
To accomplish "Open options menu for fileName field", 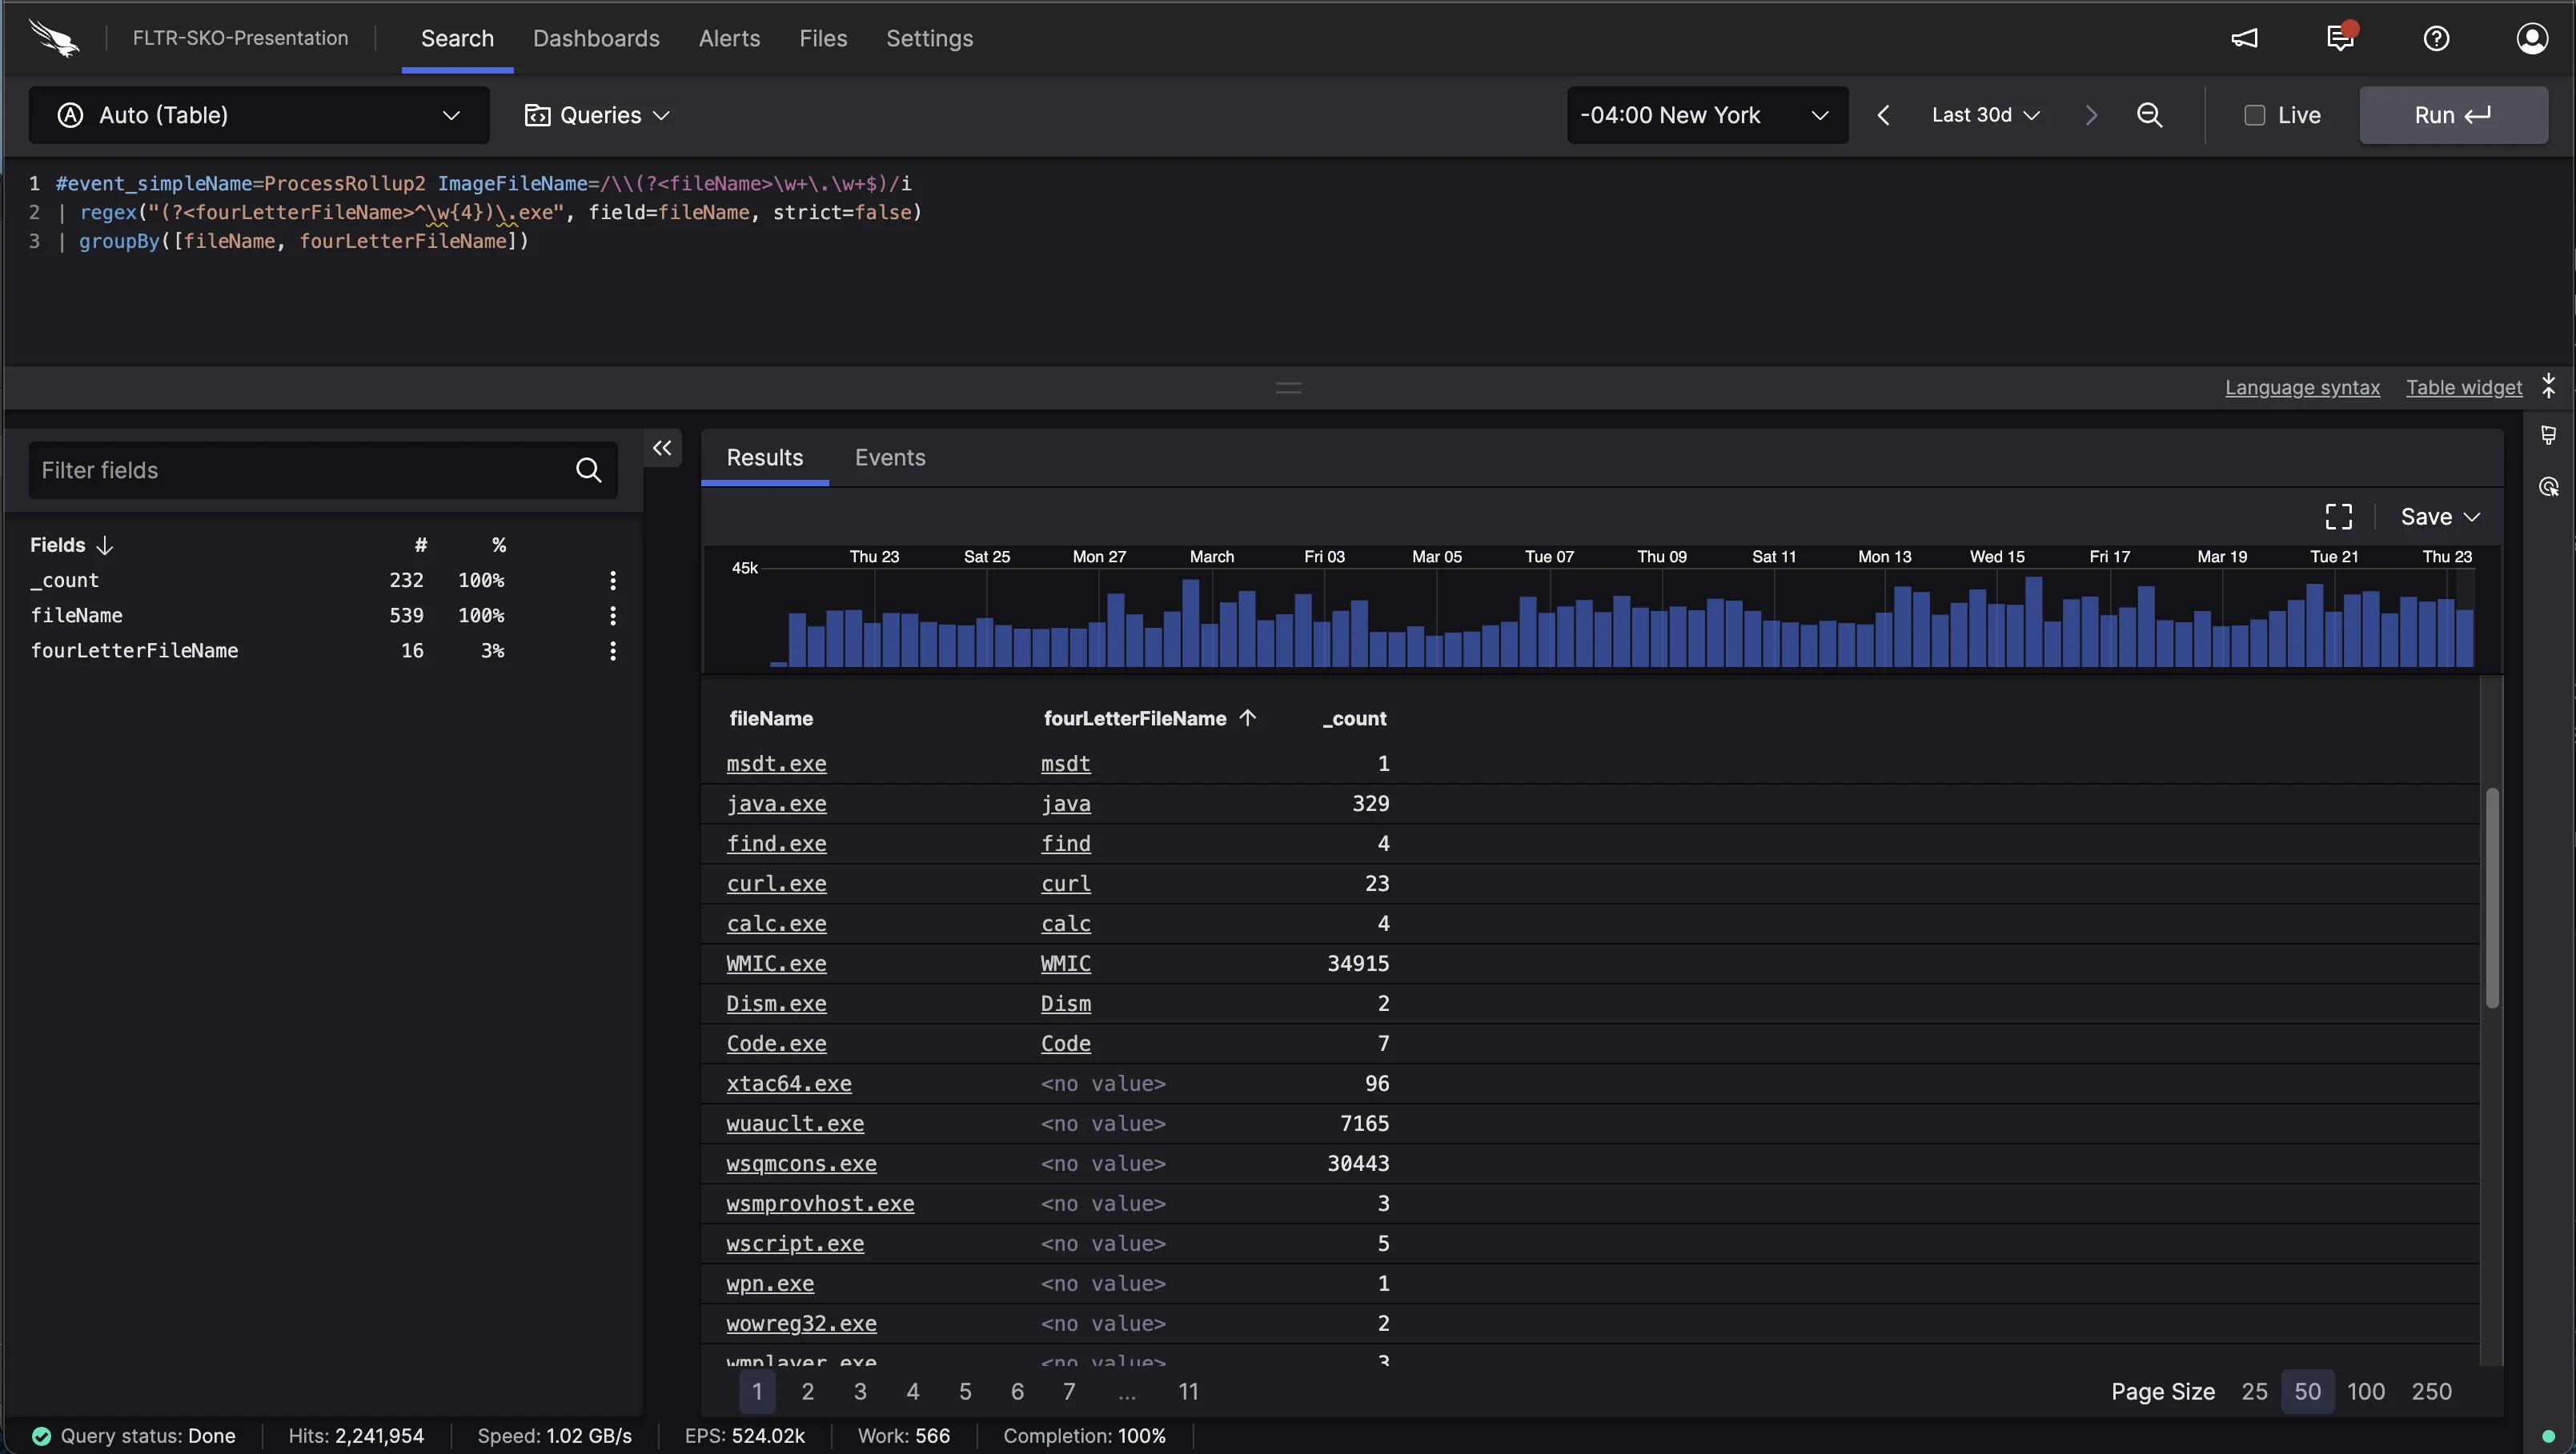I will pyautogui.click(x=612, y=616).
